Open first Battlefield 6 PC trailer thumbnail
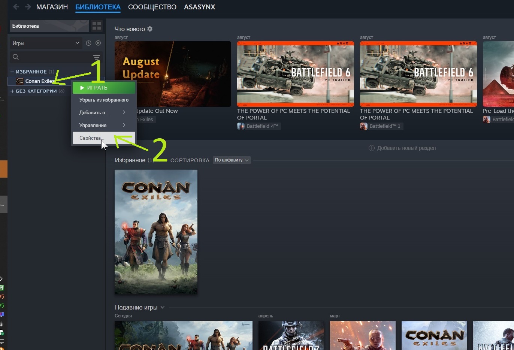Screen dimensions: 514x350 click(296, 74)
